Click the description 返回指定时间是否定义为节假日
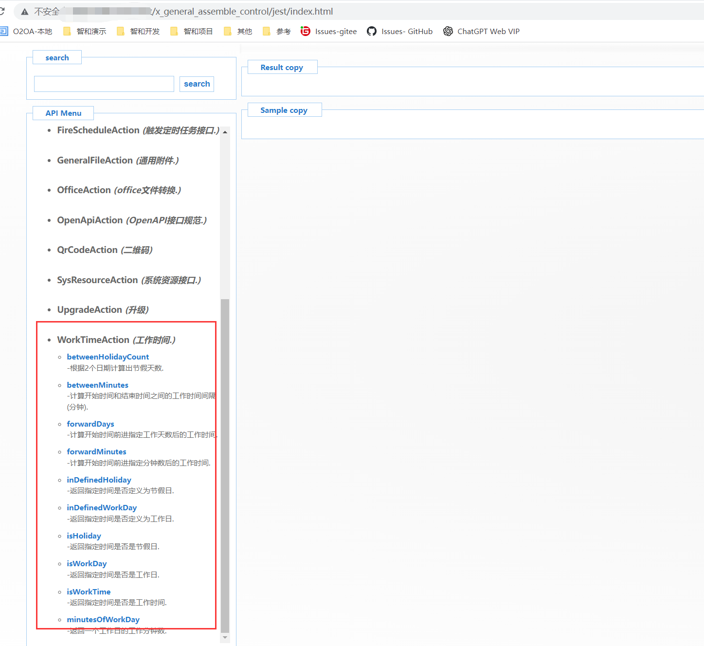Screen dimensions: 704x646 [x=121, y=491]
